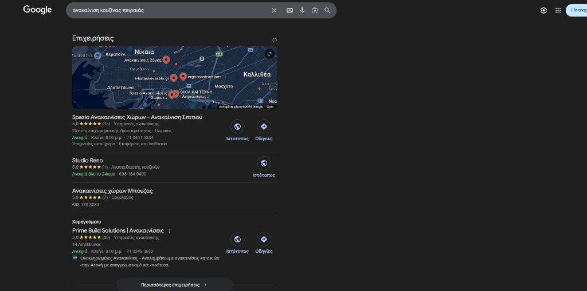Open the Google logo homepage link

pos(37,10)
